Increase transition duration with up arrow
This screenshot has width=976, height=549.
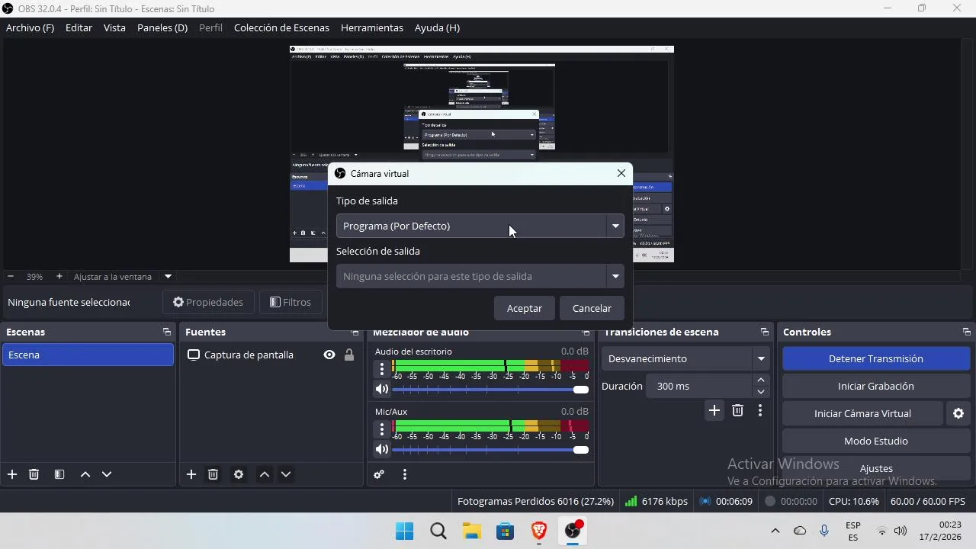pos(760,380)
